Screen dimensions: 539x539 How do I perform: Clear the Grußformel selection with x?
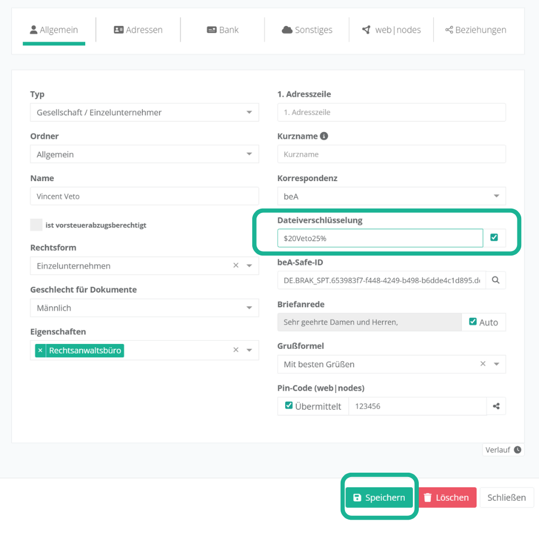tap(483, 364)
